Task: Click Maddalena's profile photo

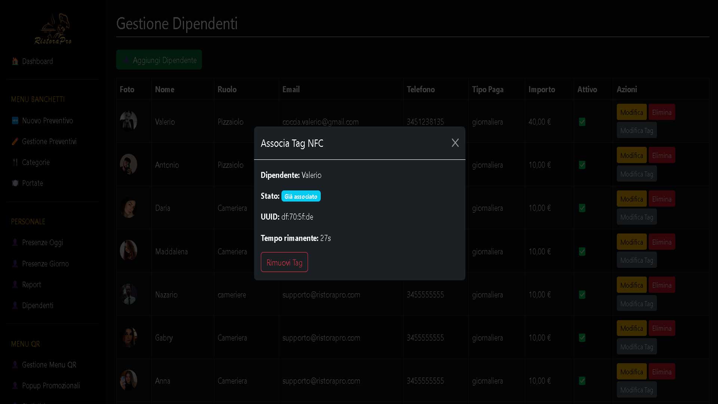Action: coord(128,250)
